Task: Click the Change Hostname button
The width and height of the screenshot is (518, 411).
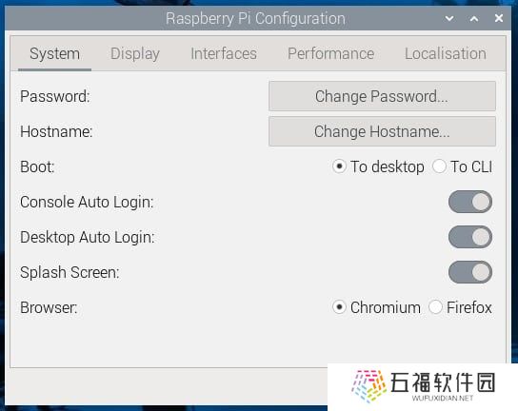Action: pos(382,131)
